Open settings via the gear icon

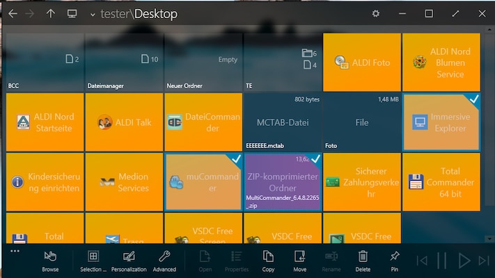point(376,14)
